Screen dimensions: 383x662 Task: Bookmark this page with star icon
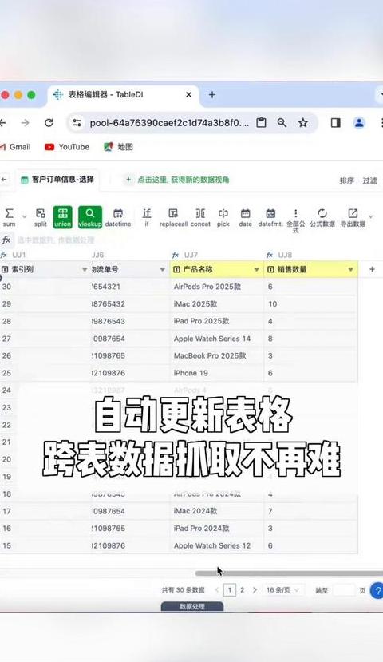[303, 122]
